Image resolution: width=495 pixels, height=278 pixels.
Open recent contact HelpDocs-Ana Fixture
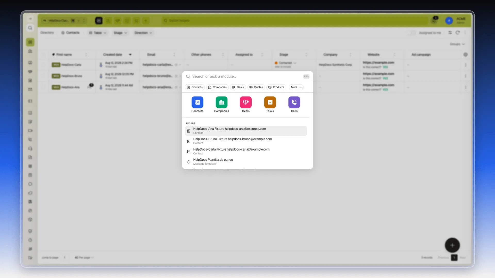(246, 131)
